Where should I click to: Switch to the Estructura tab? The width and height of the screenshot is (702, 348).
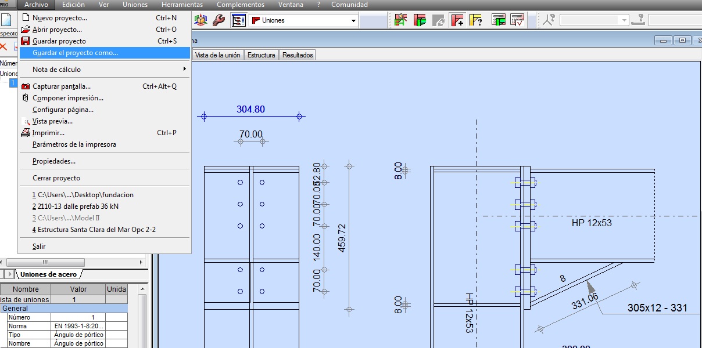pyautogui.click(x=262, y=55)
